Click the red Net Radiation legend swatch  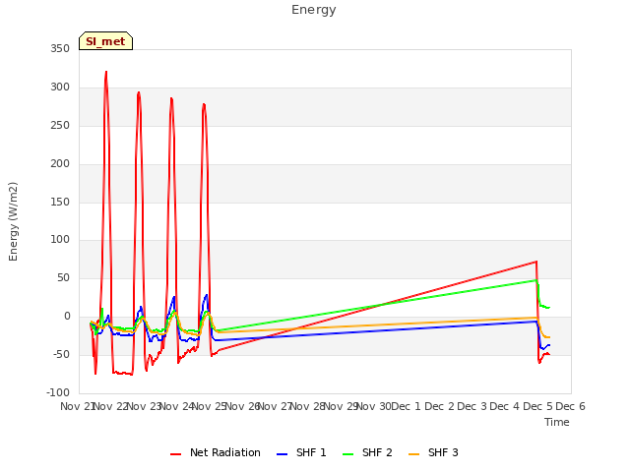point(175,454)
